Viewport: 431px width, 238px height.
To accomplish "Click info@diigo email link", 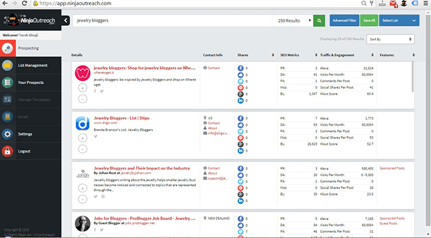I will tap(219, 133).
